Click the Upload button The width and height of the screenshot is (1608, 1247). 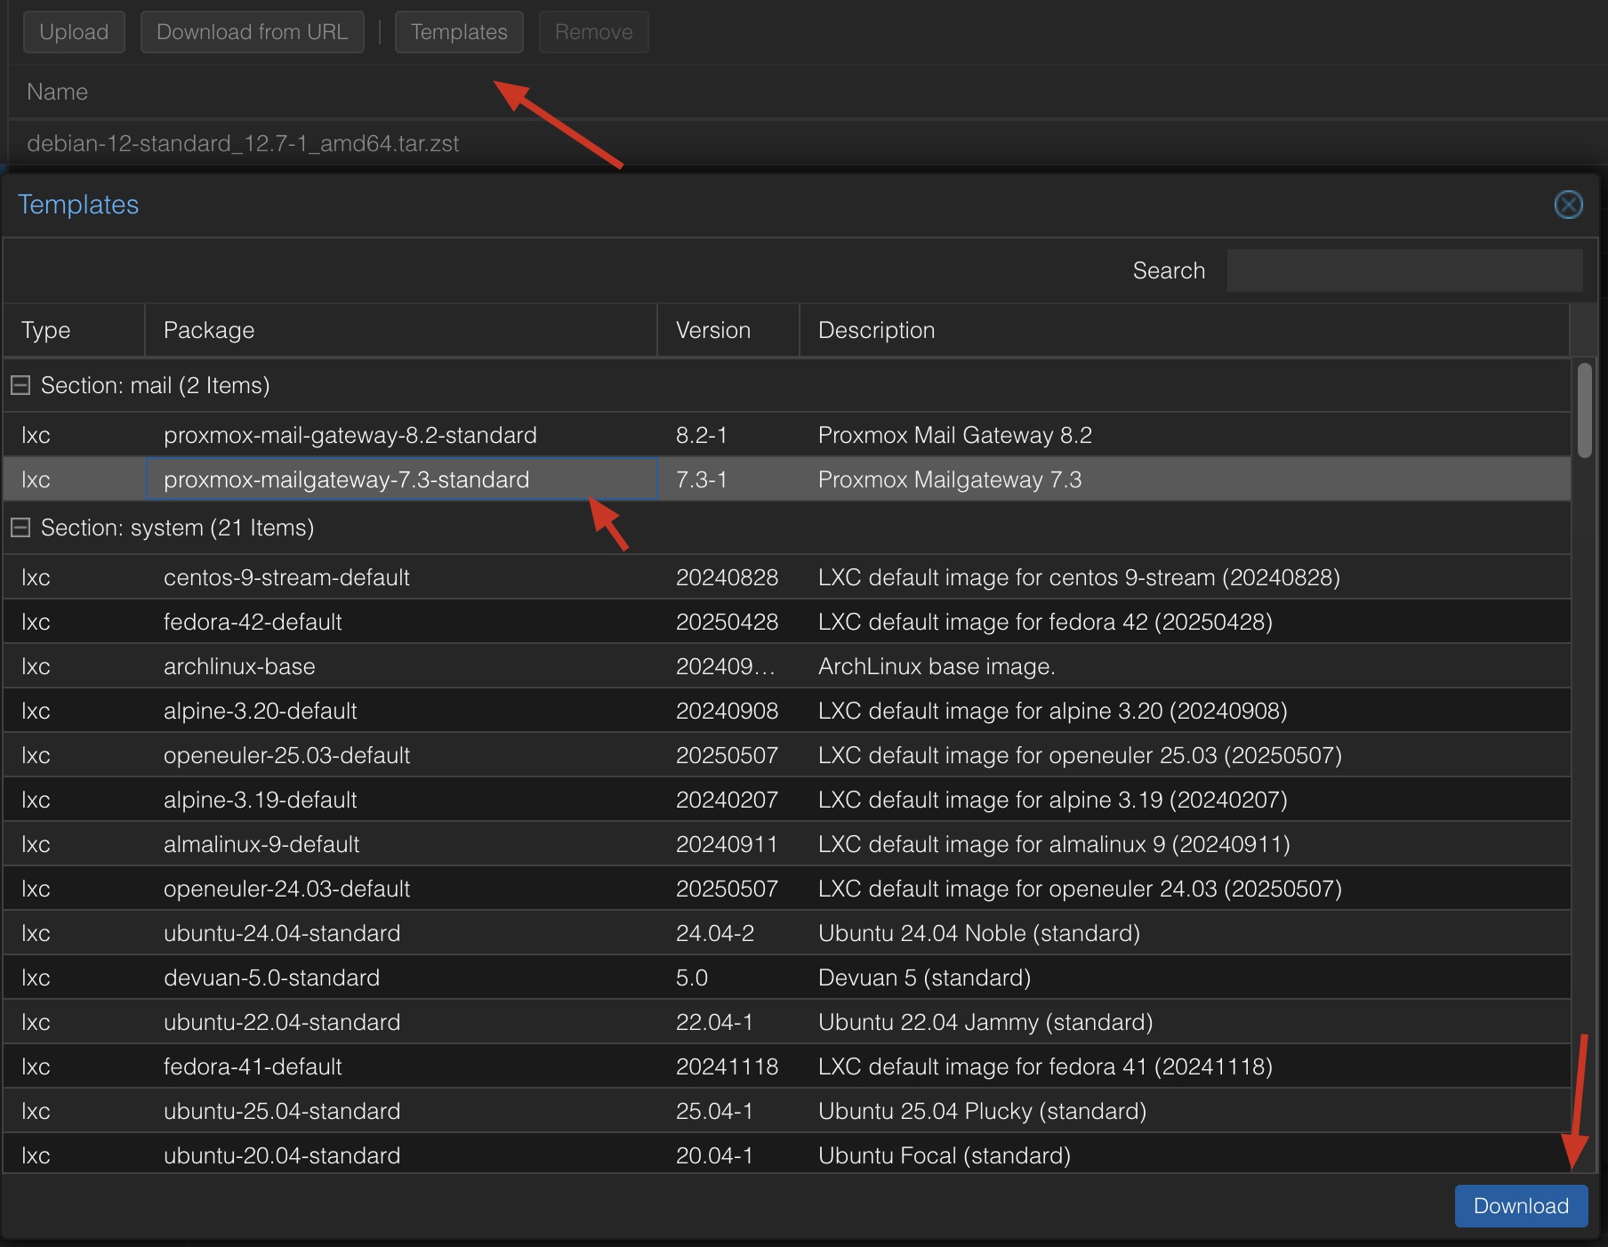point(74,32)
